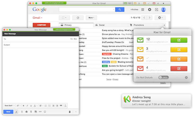Switch to the Primary tab
This screenshot has height=117, width=195.
click(x=76, y=25)
